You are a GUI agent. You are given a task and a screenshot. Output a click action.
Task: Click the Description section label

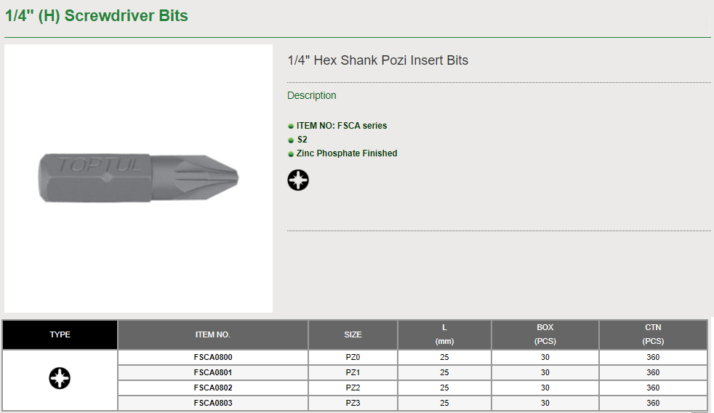tap(312, 95)
